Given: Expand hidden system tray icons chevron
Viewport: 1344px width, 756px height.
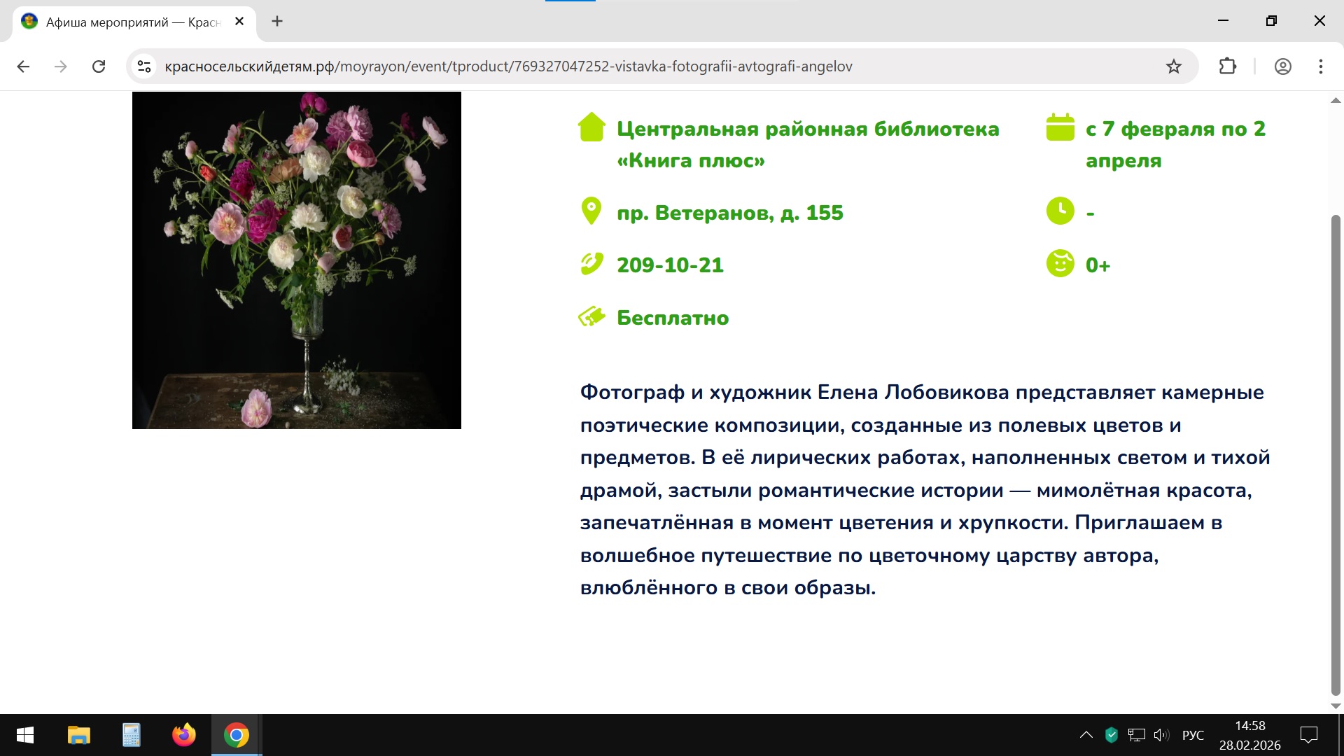Looking at the screenshot, I should (1086, 735).
